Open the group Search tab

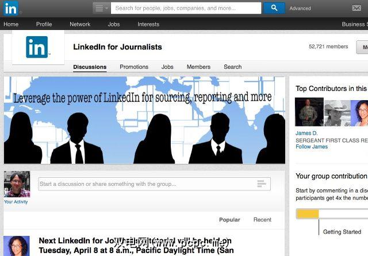(x=232, y=67)
